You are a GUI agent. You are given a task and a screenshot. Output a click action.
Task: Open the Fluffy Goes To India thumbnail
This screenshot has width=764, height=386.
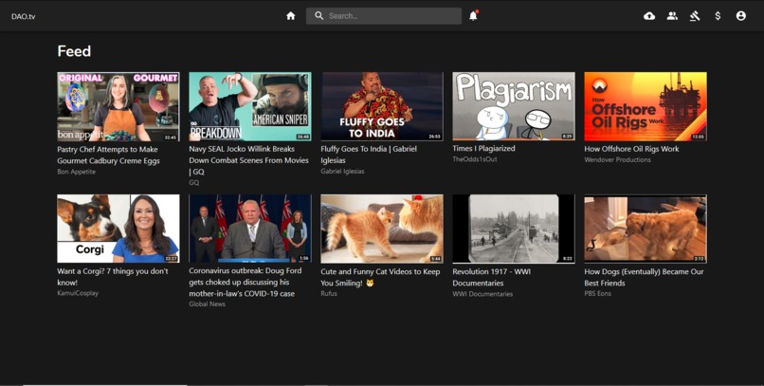tap(382, 107)
